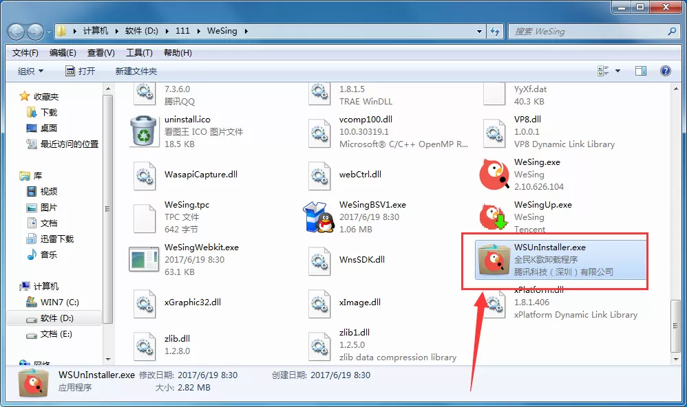Open the 组织 dropdown menu

pyautogui.click(x=30, y=71)
